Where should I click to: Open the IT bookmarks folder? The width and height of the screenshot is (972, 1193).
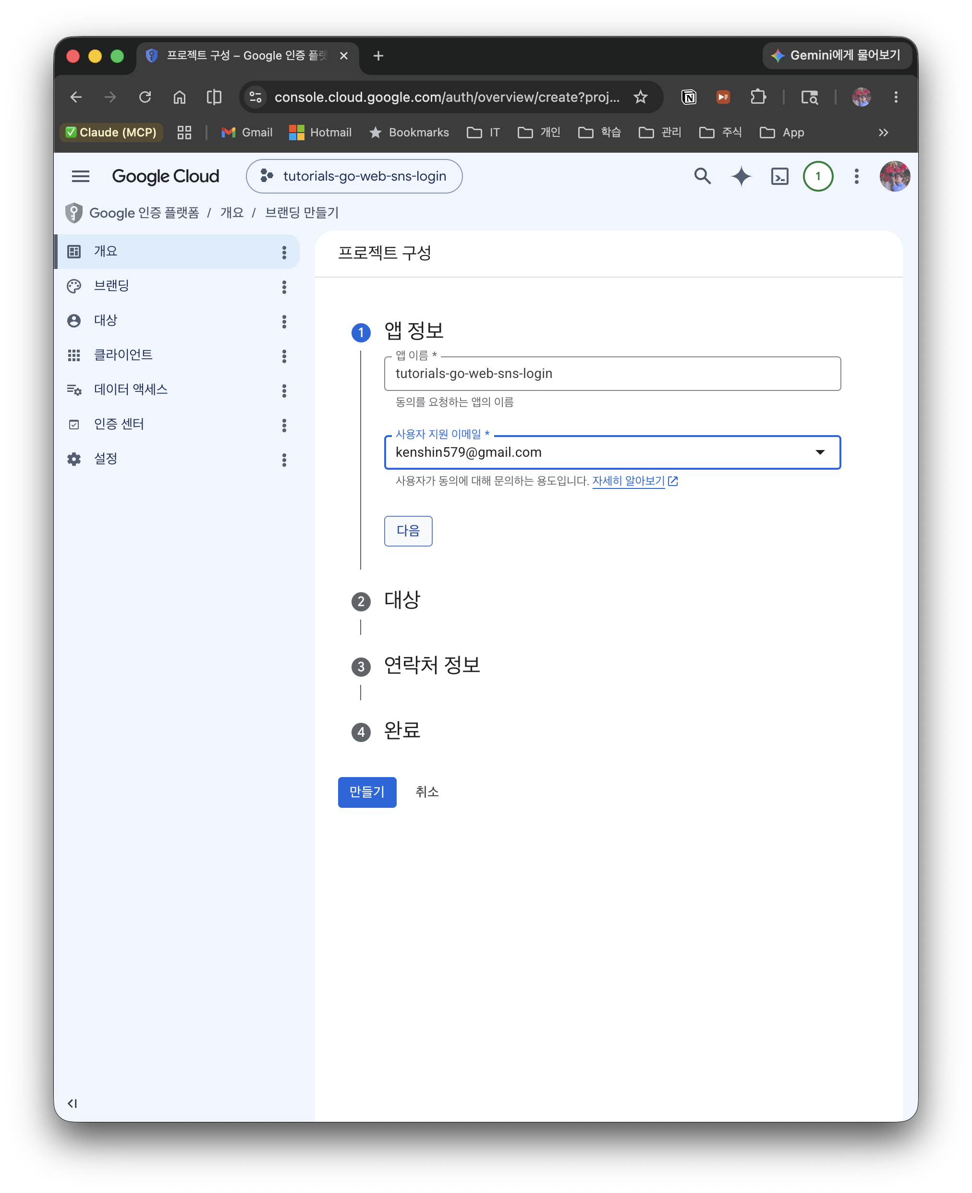(x=483, y=133)
